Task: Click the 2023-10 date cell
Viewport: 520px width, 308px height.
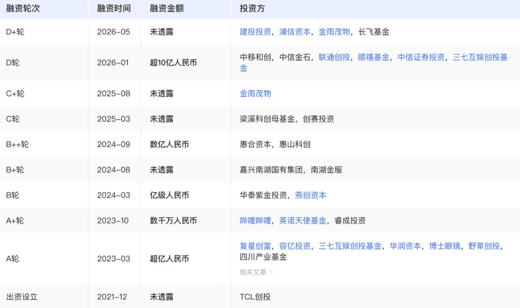Action: (x=113, y=221)
